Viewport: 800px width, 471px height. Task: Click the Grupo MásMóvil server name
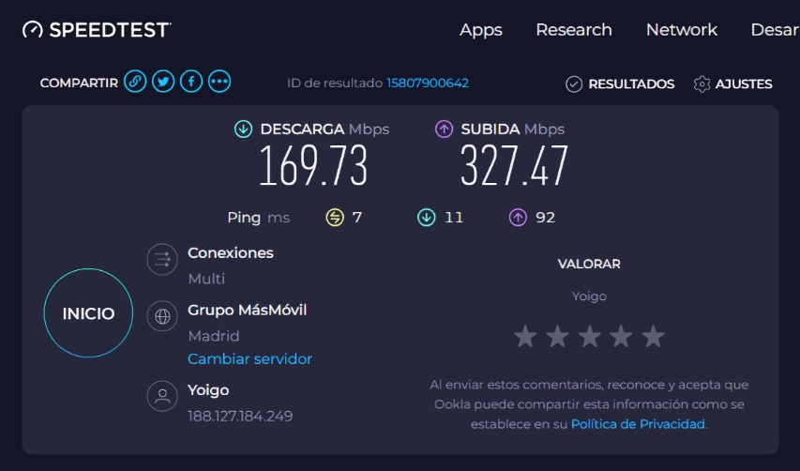click(247, 311)
